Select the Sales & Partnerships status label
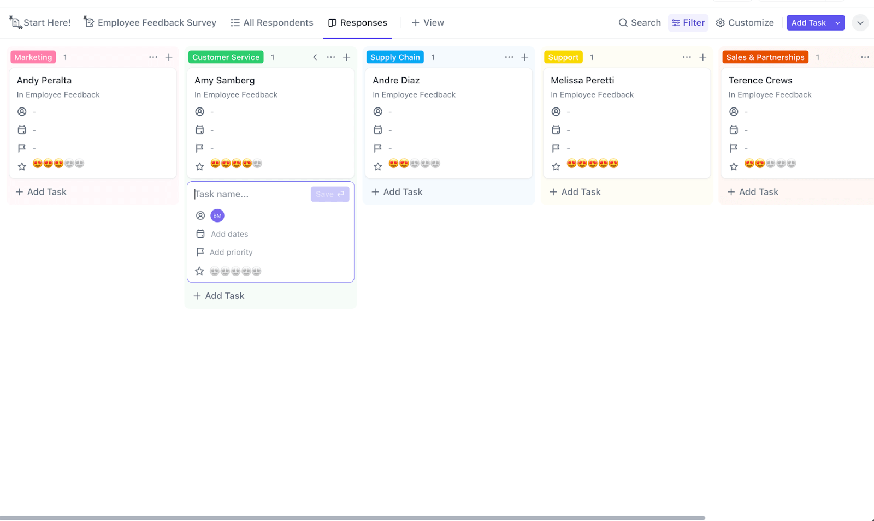Image resolution: width=874 pixels, height=521 pixels. pyautogui.click(x=765, y=57)
